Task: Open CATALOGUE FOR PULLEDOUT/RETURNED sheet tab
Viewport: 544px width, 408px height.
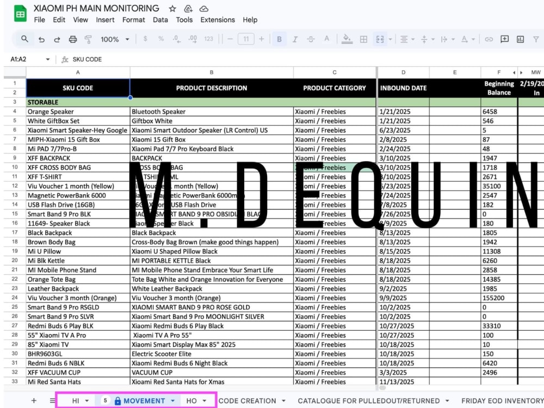Action: click(x=369, y=401)
